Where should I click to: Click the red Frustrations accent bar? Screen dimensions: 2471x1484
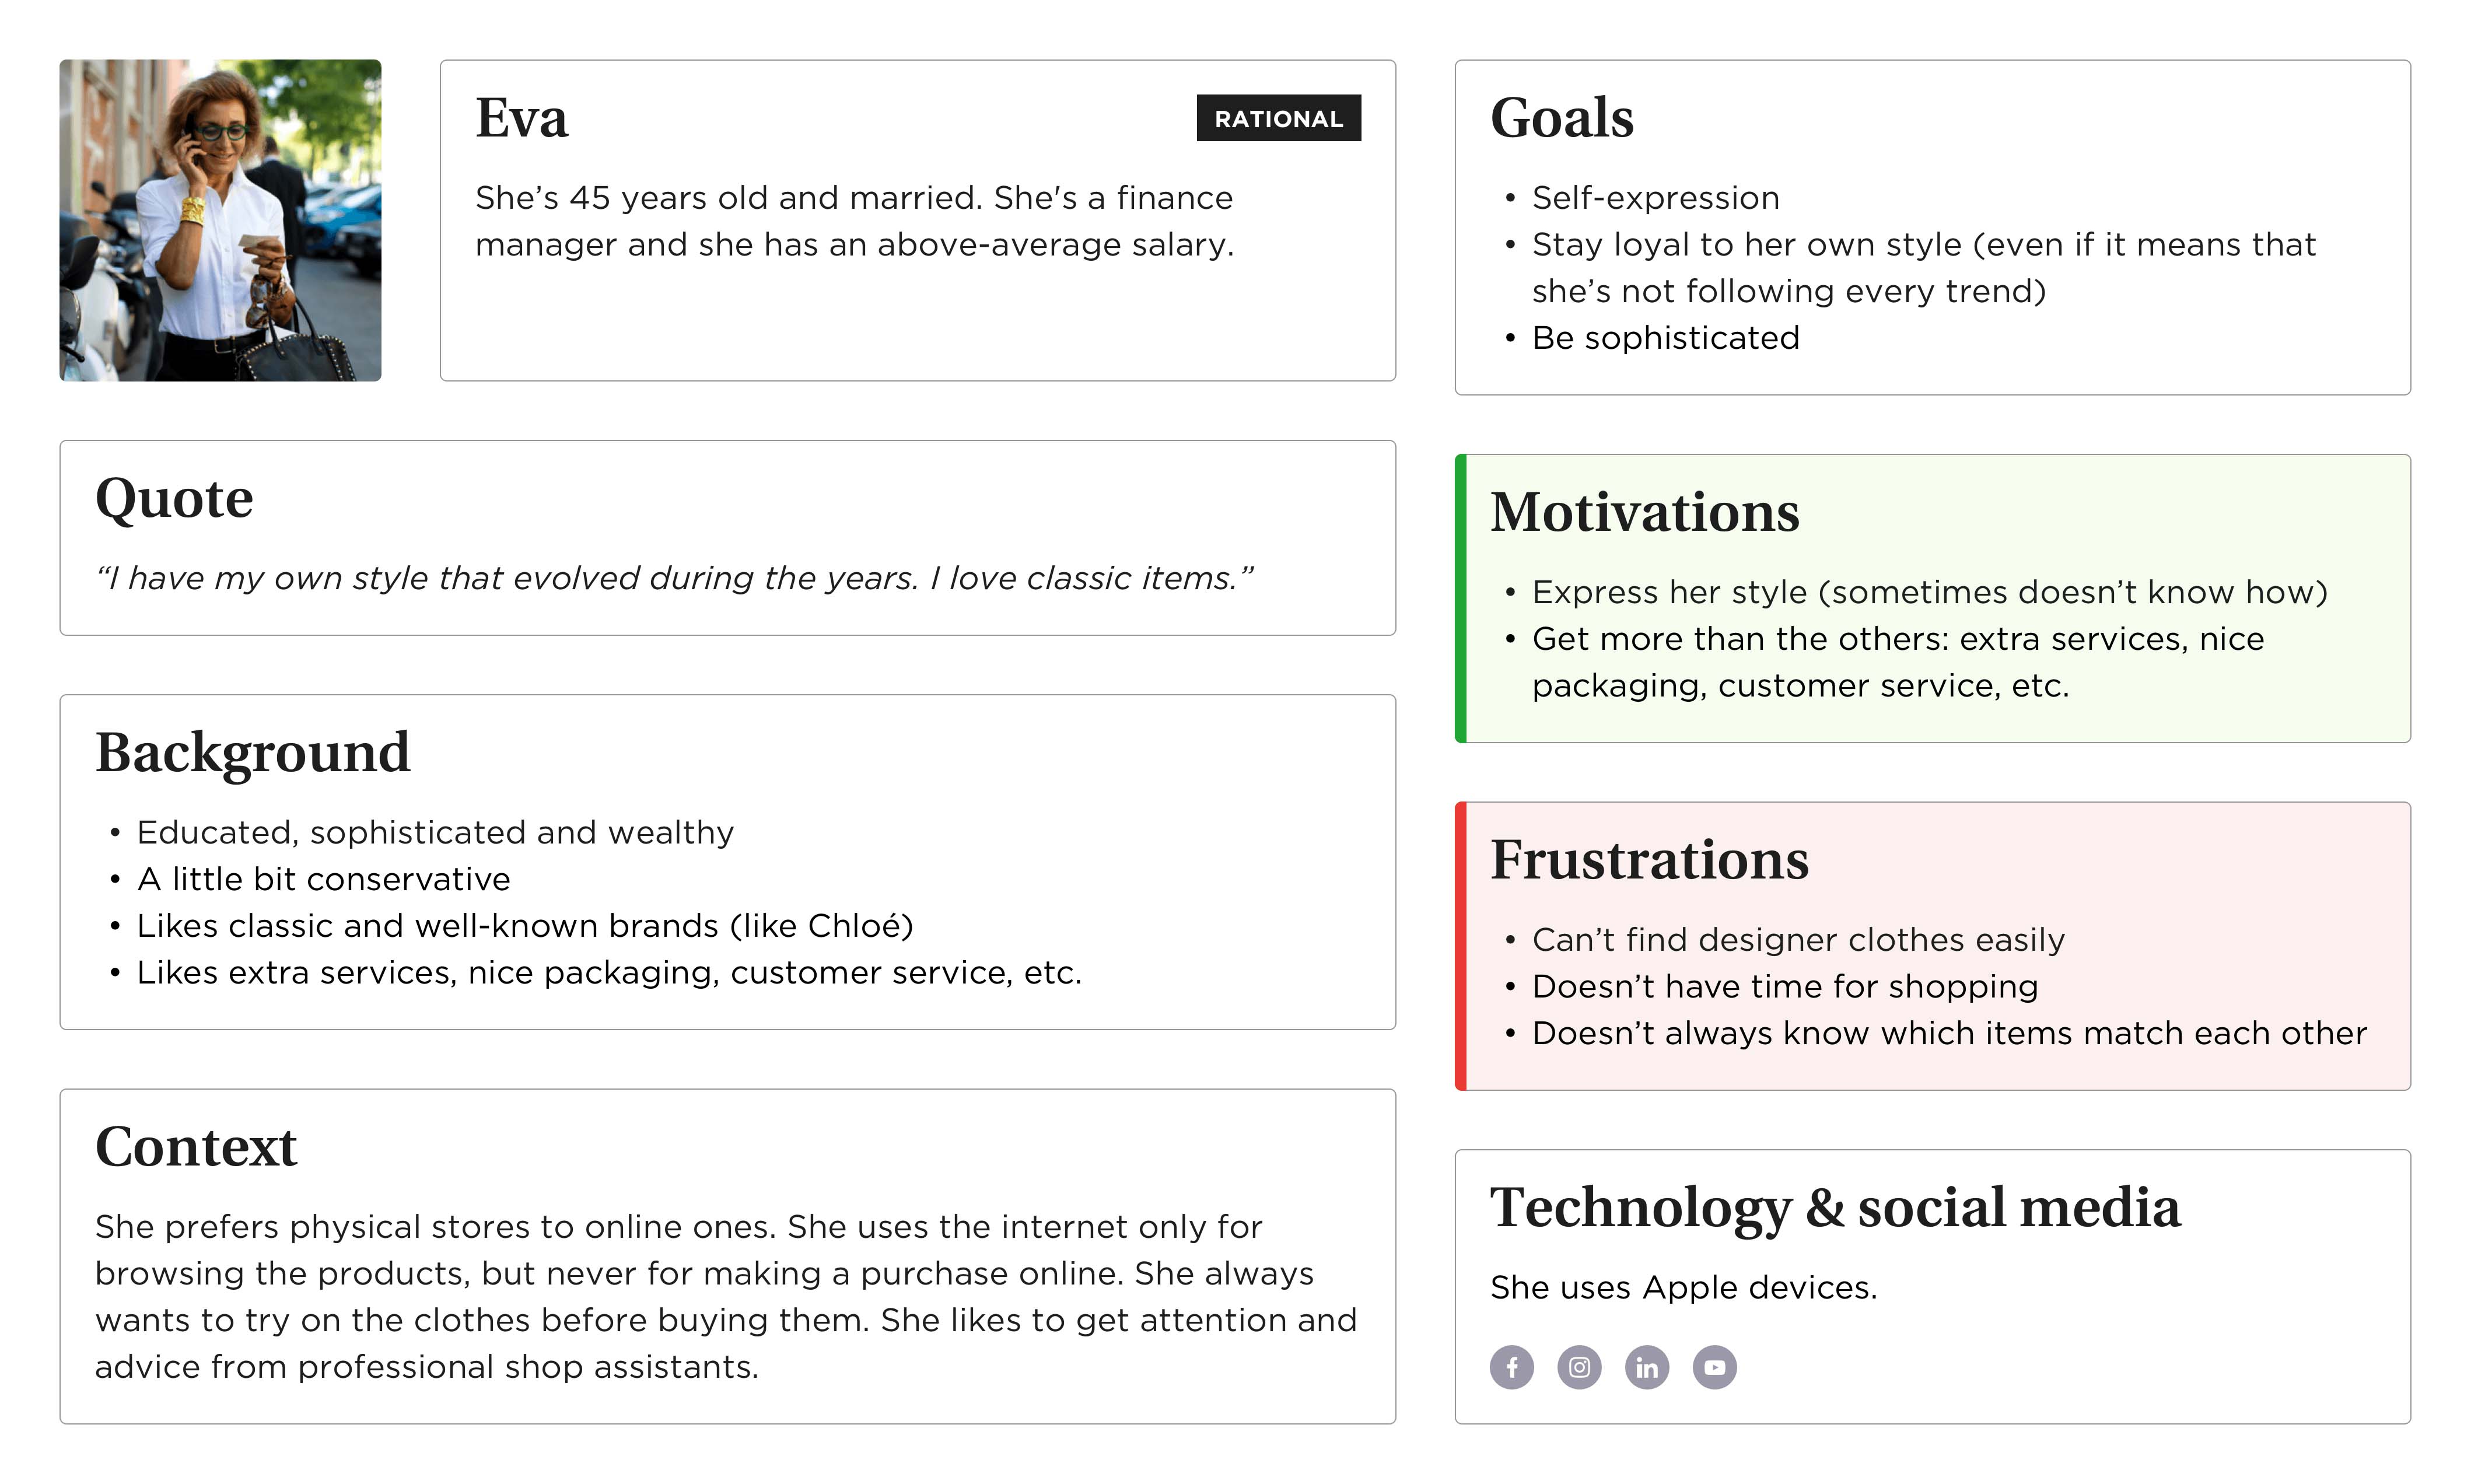pos(1460,946)
